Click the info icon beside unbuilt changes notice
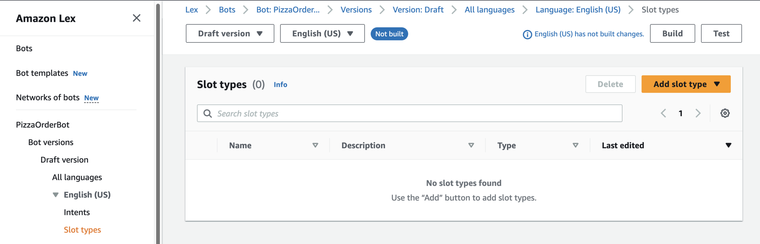The height and width of the screenshot is (244, 760). point(527,35)
